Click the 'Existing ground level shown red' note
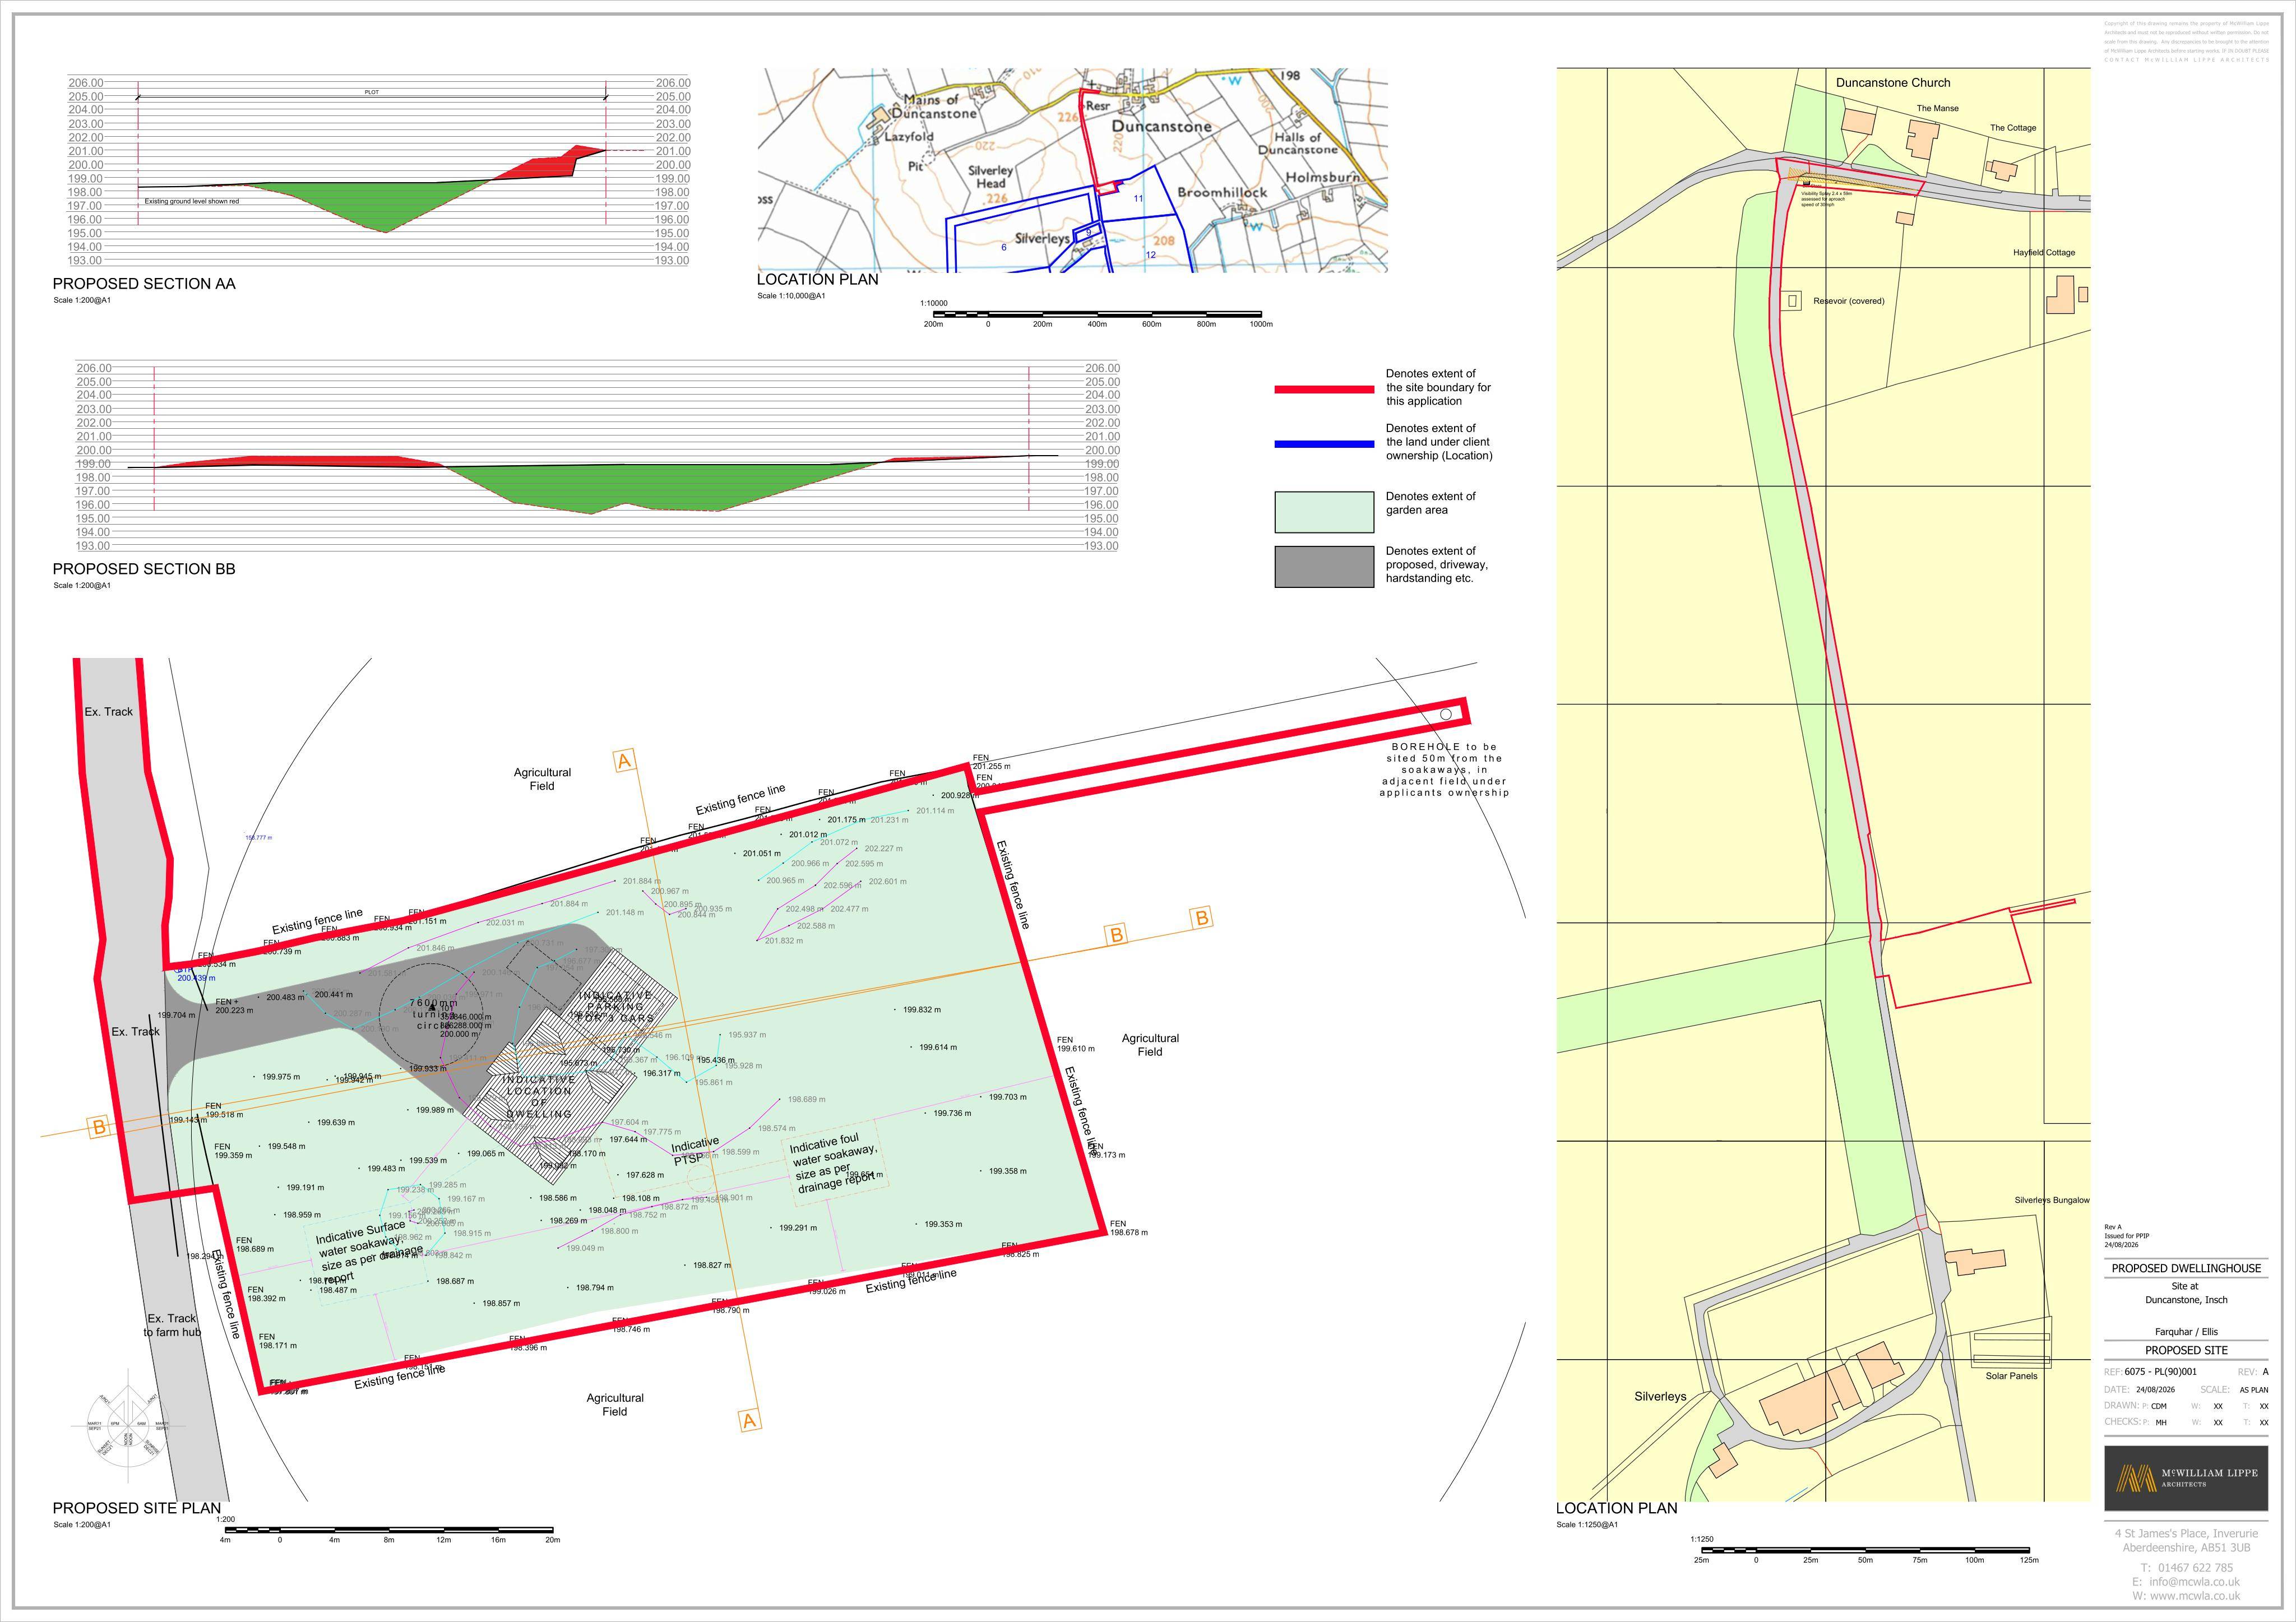Image resolution: width=2296 pixels, height=1622 pixels. tap(192, 201)
